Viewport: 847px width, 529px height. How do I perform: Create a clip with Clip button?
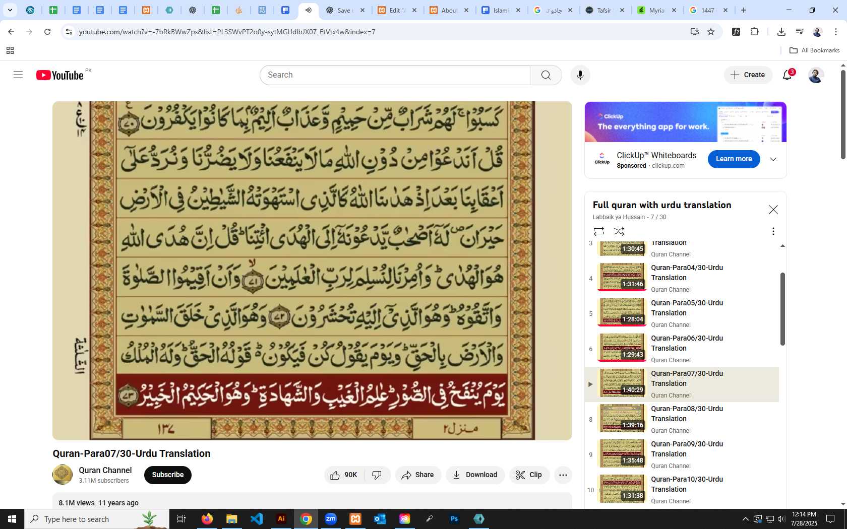529,475
